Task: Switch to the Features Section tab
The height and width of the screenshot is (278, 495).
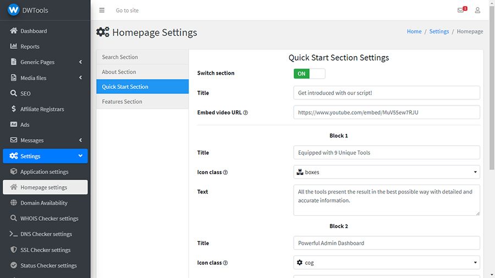Action: tap(122, 102)
